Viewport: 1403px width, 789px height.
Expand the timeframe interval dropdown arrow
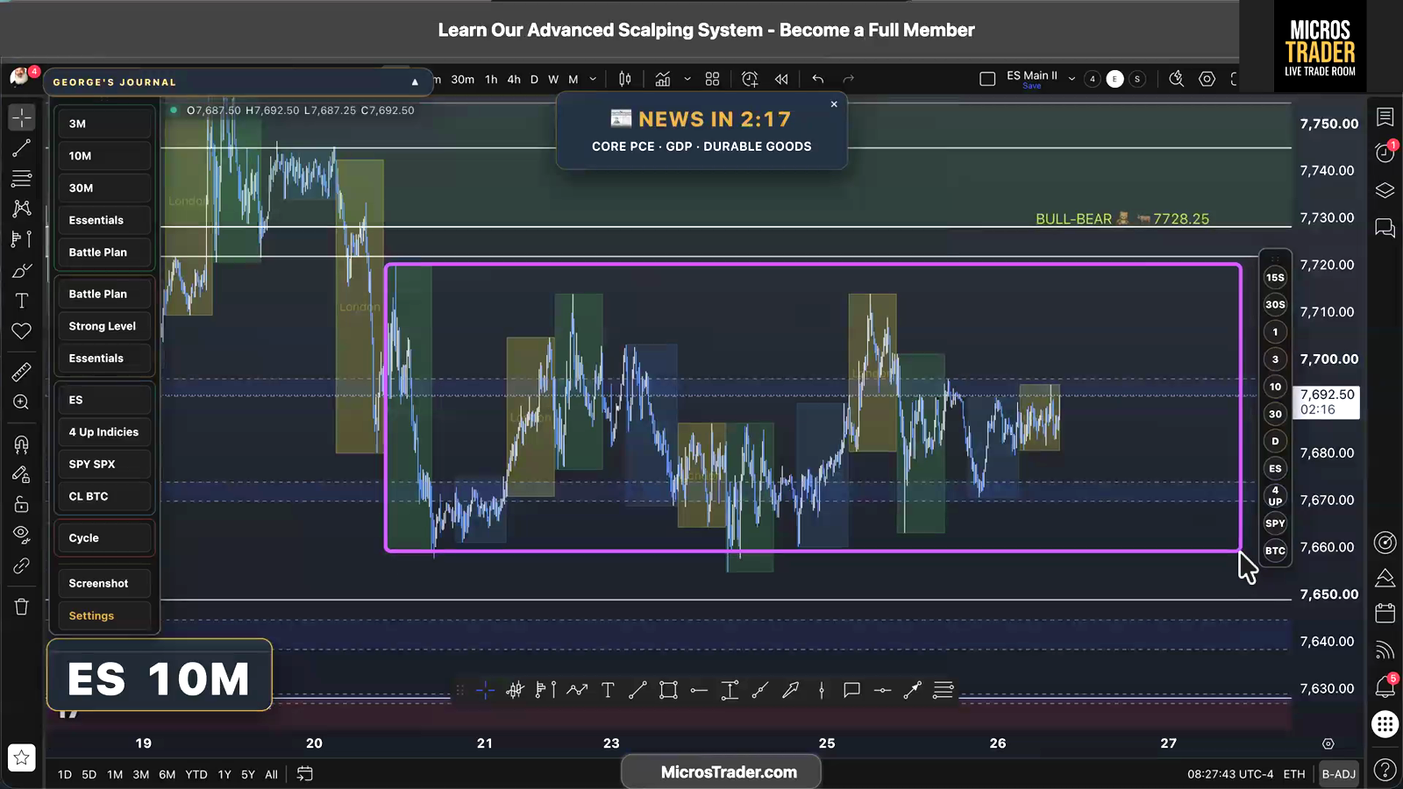click(594, 79)
